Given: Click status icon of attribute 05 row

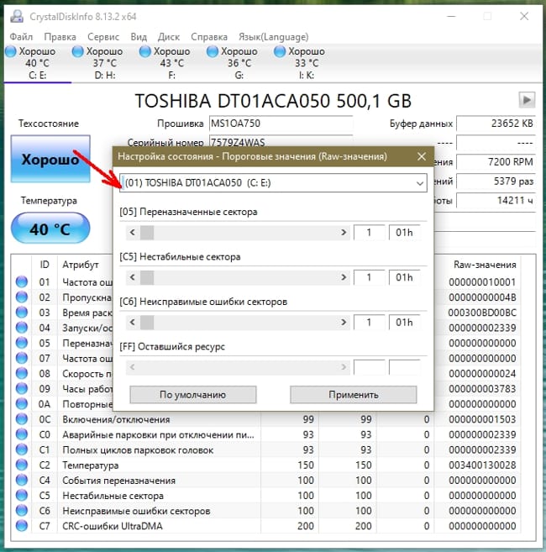Looking at the screenshot, I should 22,343.
